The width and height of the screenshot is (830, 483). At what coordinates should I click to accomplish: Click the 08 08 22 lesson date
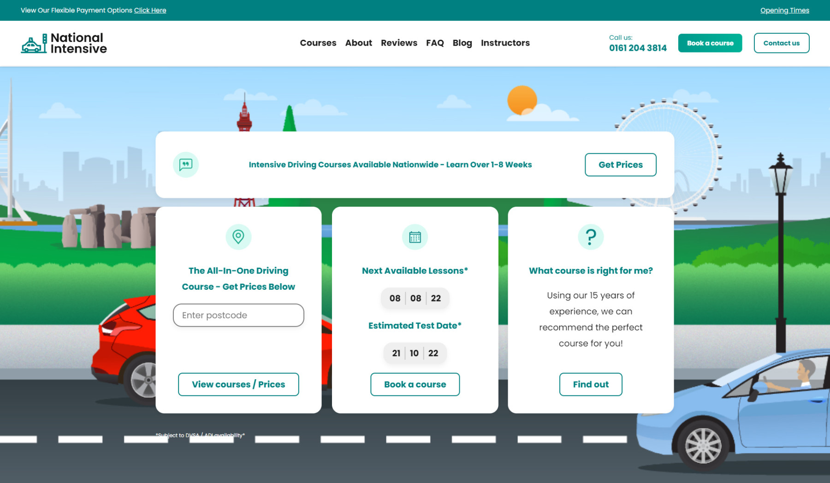[415, 298]
